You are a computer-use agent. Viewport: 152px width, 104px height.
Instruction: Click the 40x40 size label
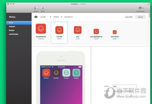tap(96, 39)
